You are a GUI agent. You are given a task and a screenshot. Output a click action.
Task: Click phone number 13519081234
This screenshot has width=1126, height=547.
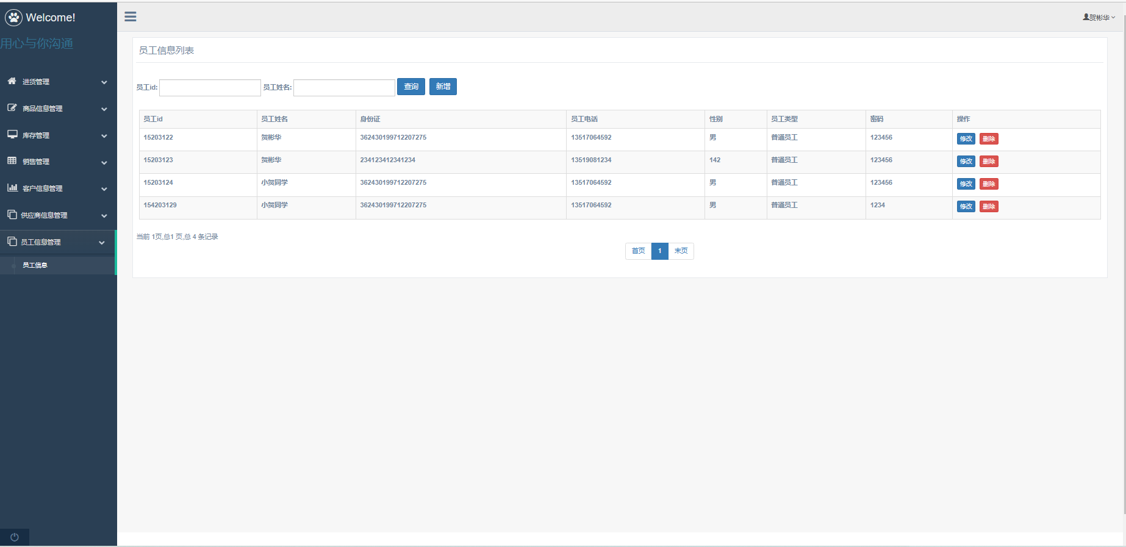591,160
